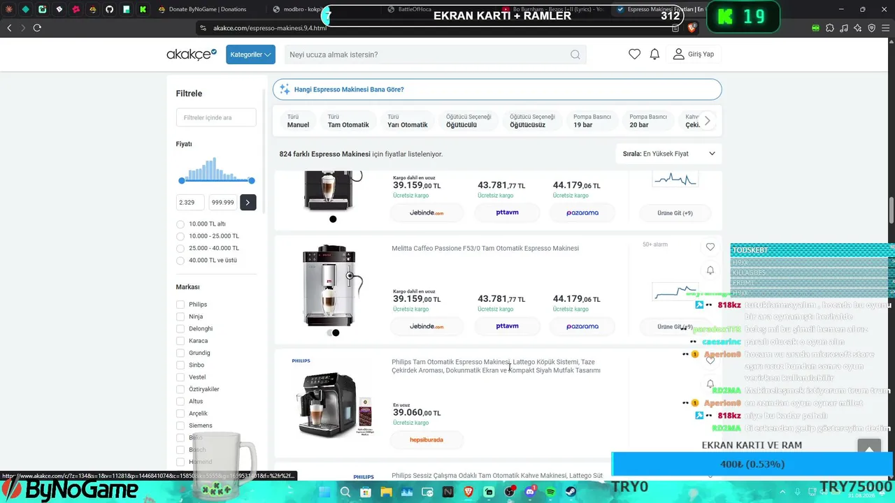This screenshot has height=503, width=895.
Task: Click Melitta Caffeo Passione pttavm seller button
Action: (507, 326)
